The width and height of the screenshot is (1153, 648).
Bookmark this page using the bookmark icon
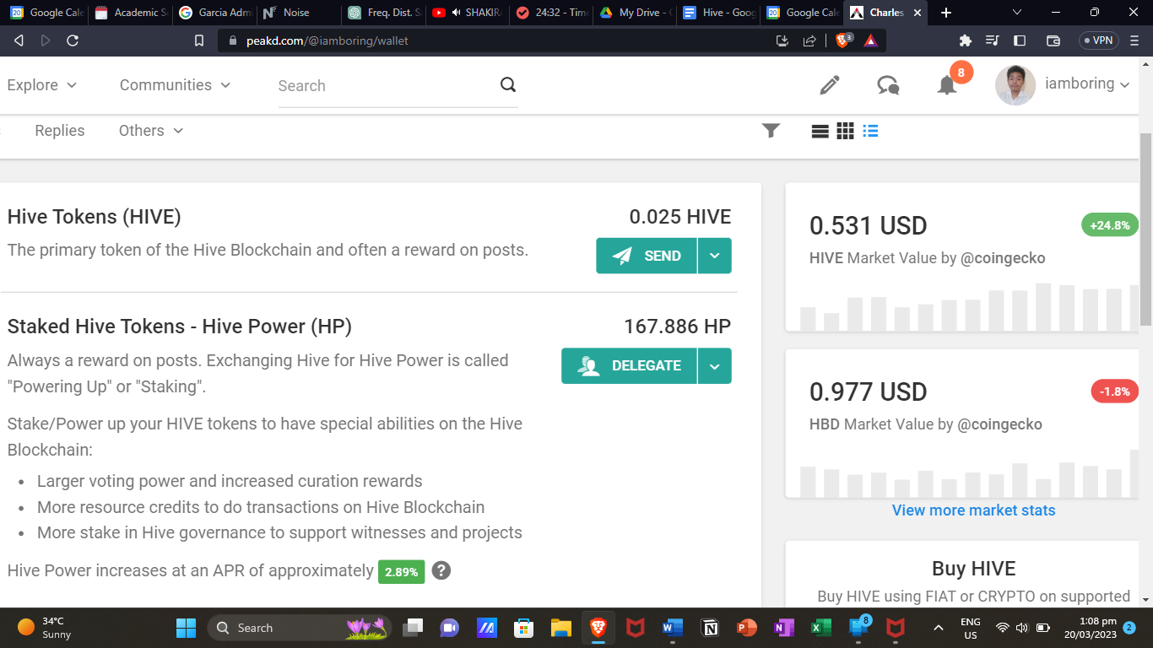coord(199,40)
